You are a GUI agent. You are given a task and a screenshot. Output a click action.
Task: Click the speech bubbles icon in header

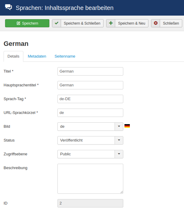(x=9, y=7)
